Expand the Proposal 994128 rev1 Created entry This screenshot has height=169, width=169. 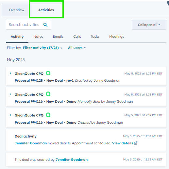[x=10, y=74]
